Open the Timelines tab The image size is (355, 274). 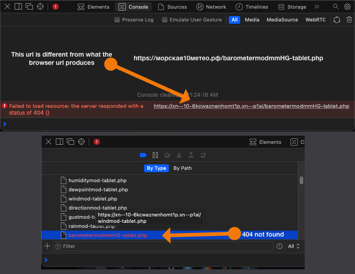pyautogui.click(x=252, y=7)
